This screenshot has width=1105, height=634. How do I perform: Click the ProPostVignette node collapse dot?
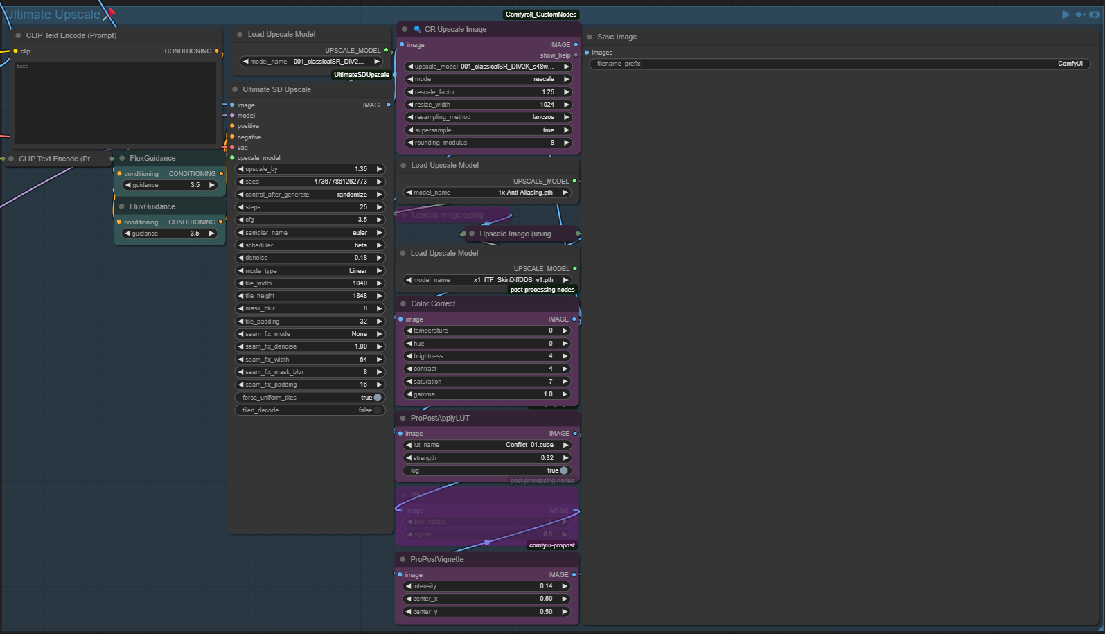coord(403,559)
